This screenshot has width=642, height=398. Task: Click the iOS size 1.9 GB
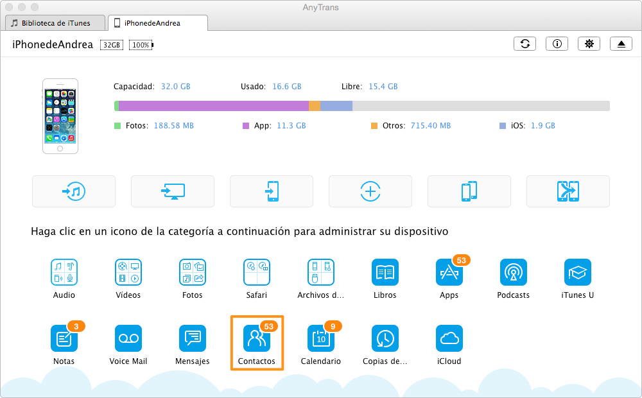(543, 126)
